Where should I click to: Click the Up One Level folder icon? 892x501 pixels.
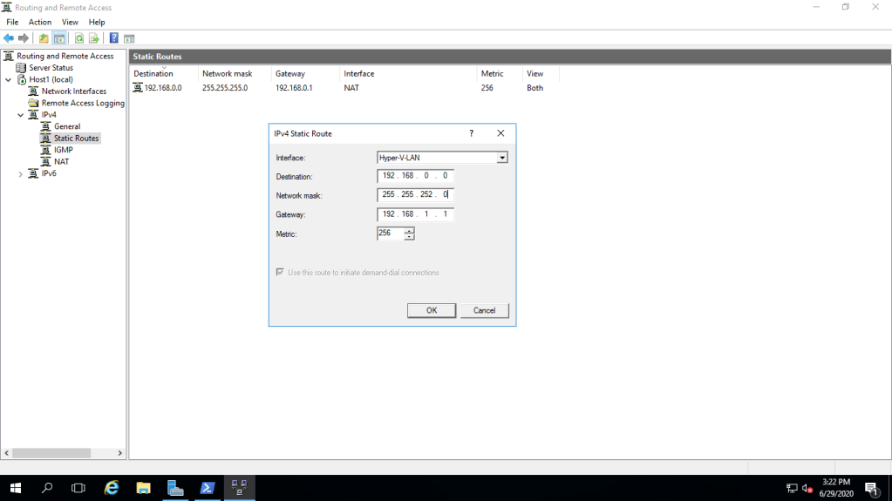[x=44, y=38]
